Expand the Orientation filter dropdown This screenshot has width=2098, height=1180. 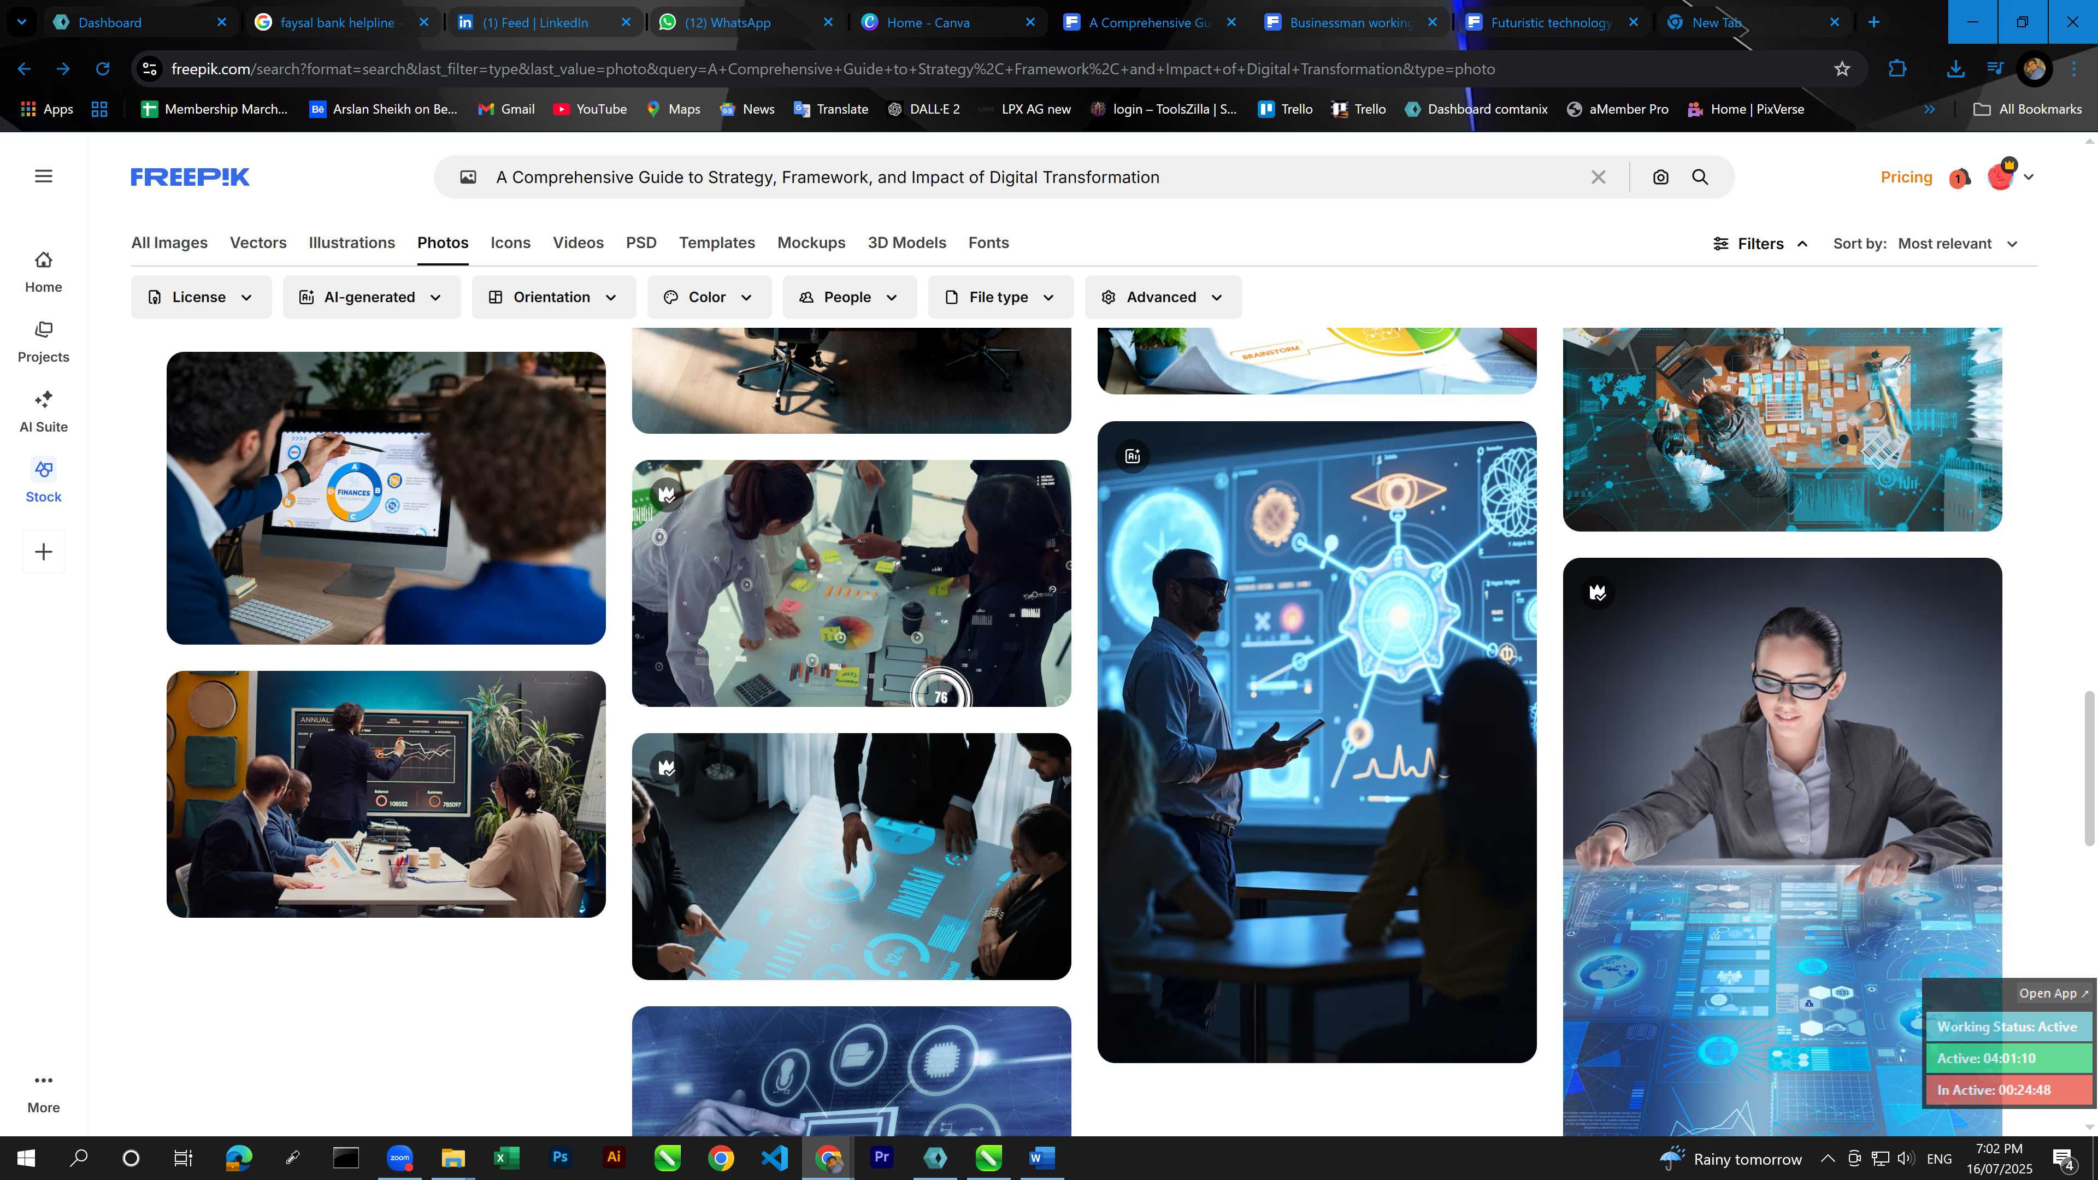(x=554, y=297)
